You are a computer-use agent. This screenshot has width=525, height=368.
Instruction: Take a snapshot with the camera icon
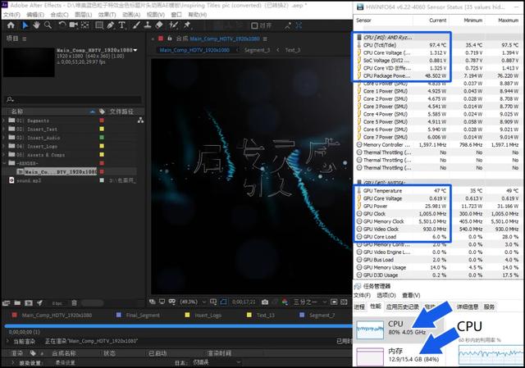[265, 302]
